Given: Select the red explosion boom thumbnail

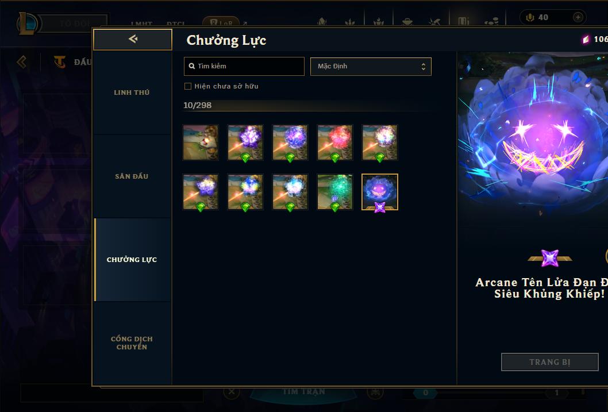Looking at the screenshot, I should click(x=334, y=143).
